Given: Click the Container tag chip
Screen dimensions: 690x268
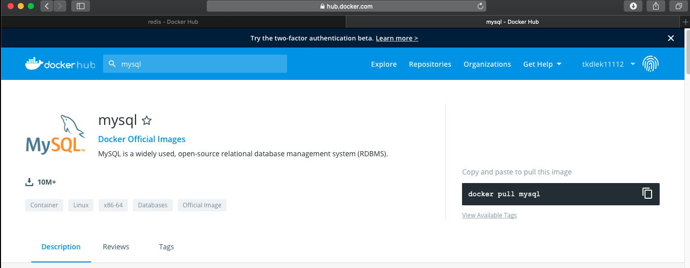Looking at the screenshot, I should click(x=44, y=205).
